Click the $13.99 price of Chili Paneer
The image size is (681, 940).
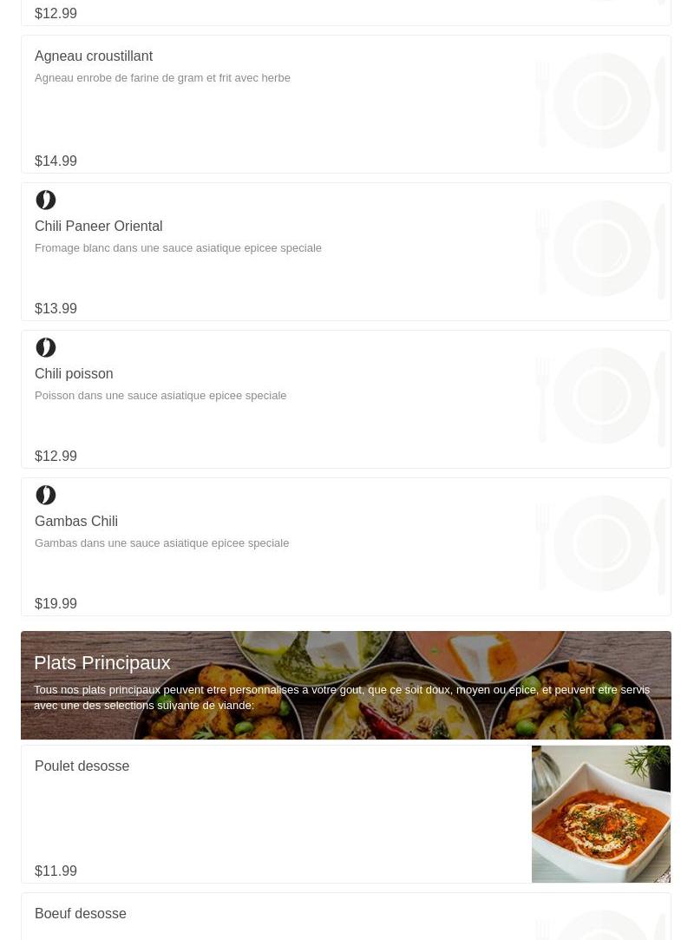(56, 308)
